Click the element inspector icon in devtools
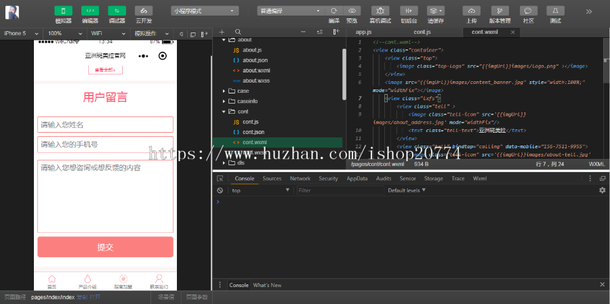The height and width of the screenshot is (304, 610). pyautogui.click(x=220, y=179)
